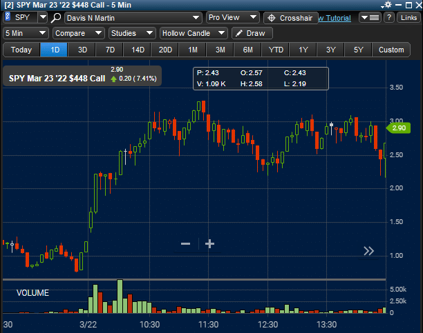423x333 pixels.
Task: Click the plus zoom in icon
Action: click(x=209, y=244)
